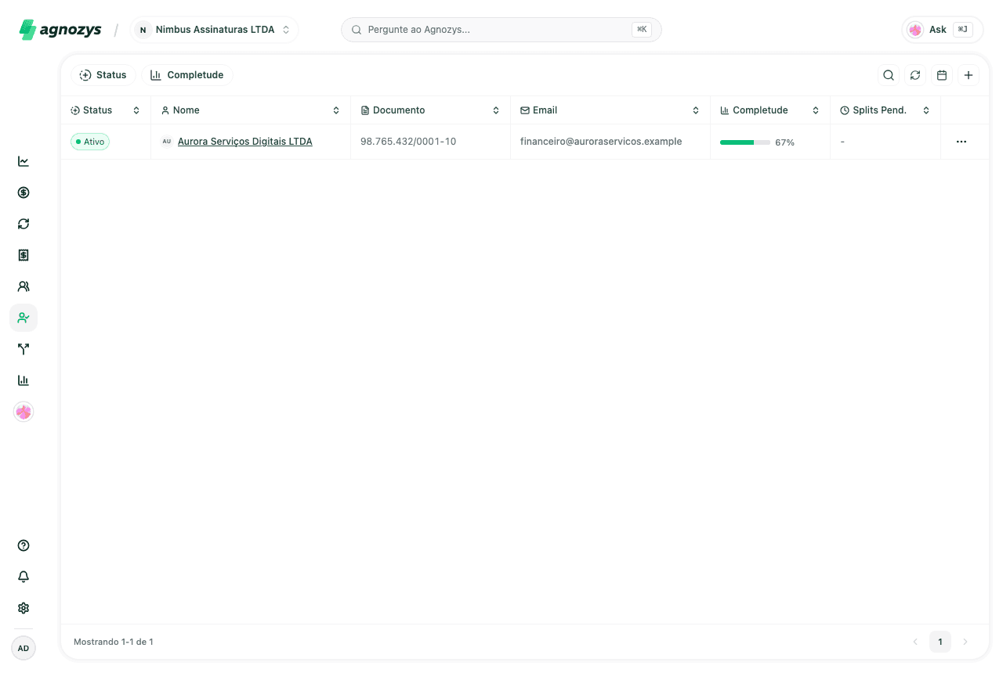Open the notifications bell icon

[24, 577]
